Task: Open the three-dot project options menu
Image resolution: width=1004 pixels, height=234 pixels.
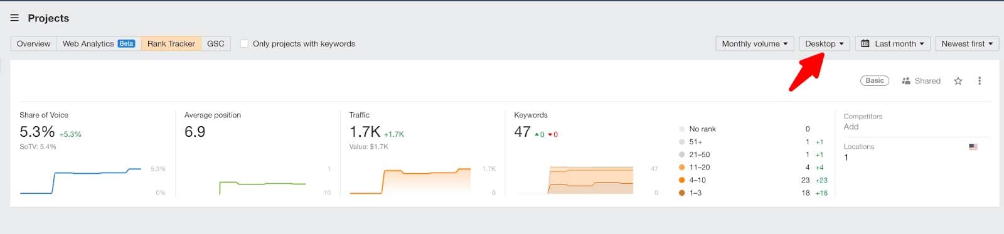Action: coord(980,81)
